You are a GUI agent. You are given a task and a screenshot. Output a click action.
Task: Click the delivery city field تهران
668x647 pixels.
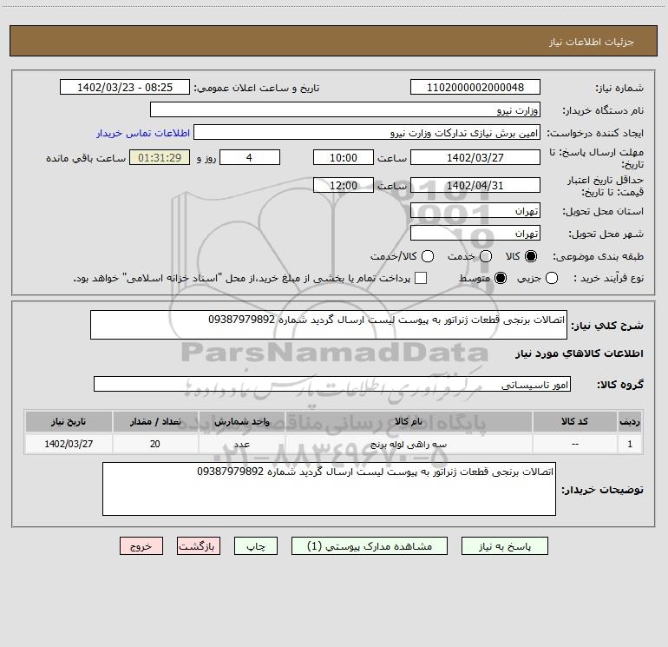pyautogui.click(x=475, y=234)
